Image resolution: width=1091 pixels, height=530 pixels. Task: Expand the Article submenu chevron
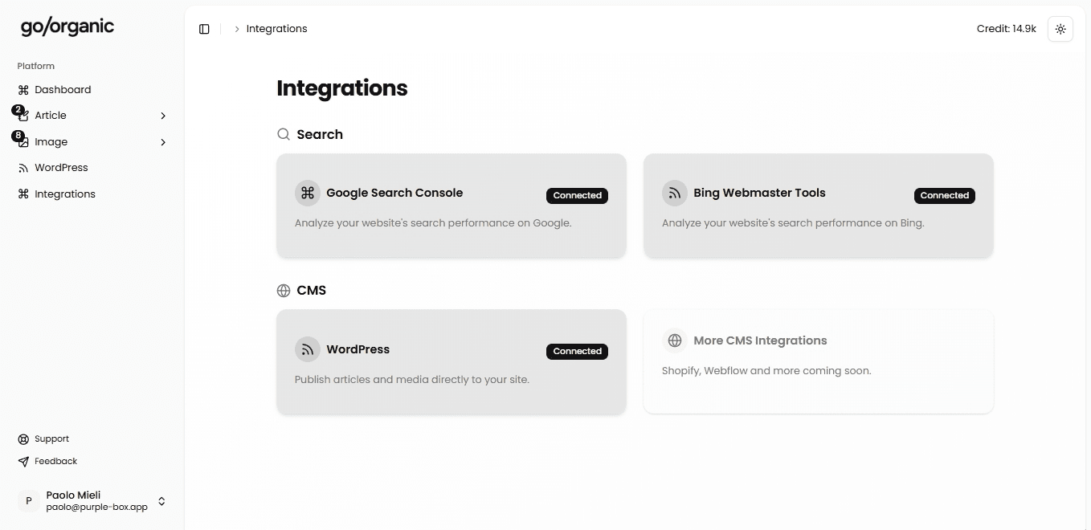(x=163, y=116)
